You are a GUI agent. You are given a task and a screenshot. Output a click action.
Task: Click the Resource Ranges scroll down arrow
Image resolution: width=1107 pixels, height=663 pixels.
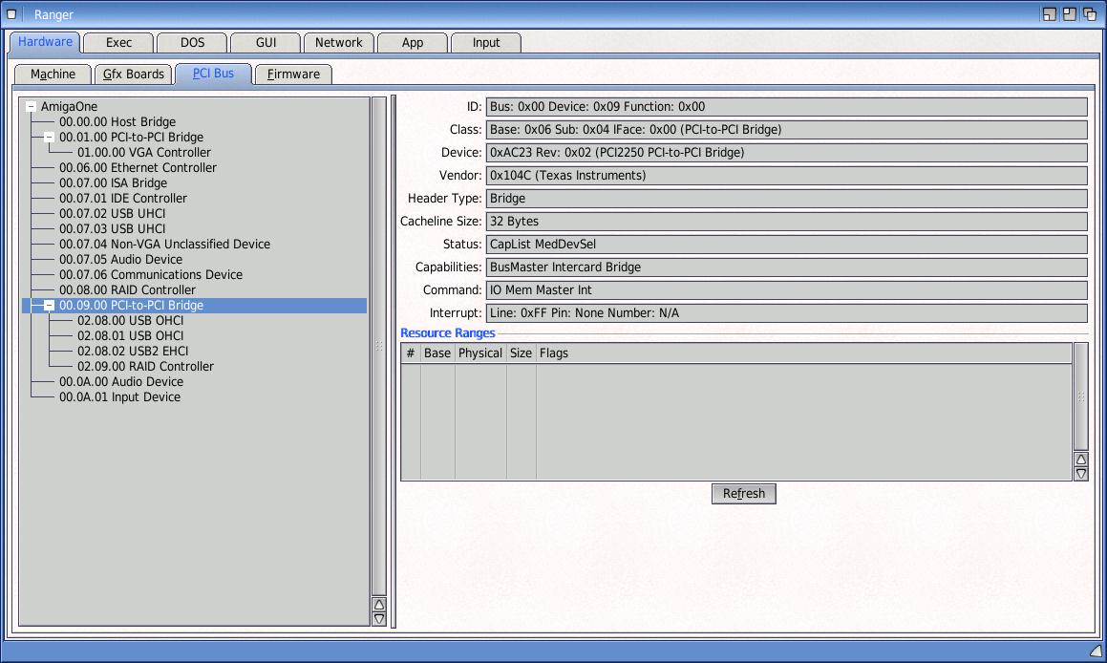tap(1081, 474)
